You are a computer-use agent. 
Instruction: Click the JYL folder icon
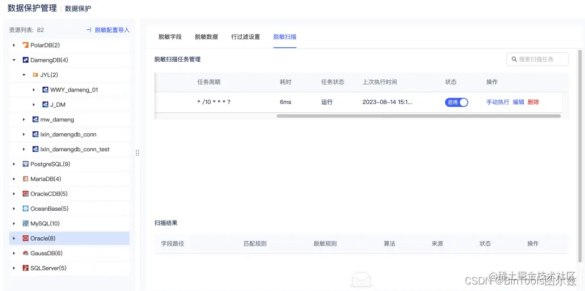tap(35, 75)
